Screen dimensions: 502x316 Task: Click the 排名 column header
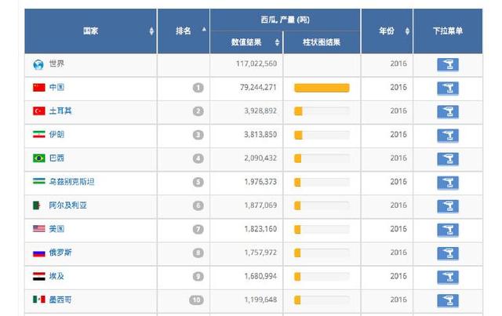184,31
